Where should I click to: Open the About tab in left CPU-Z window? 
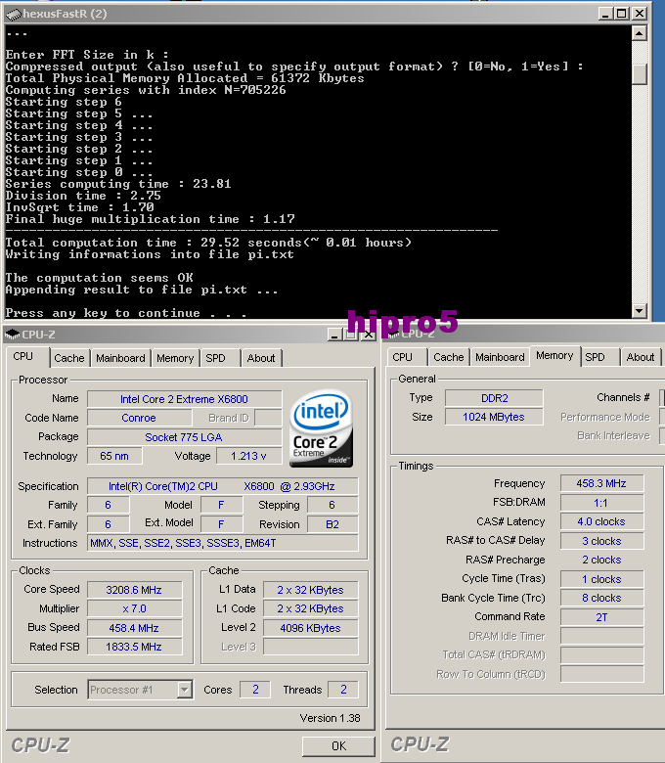(x=261, y=358)
